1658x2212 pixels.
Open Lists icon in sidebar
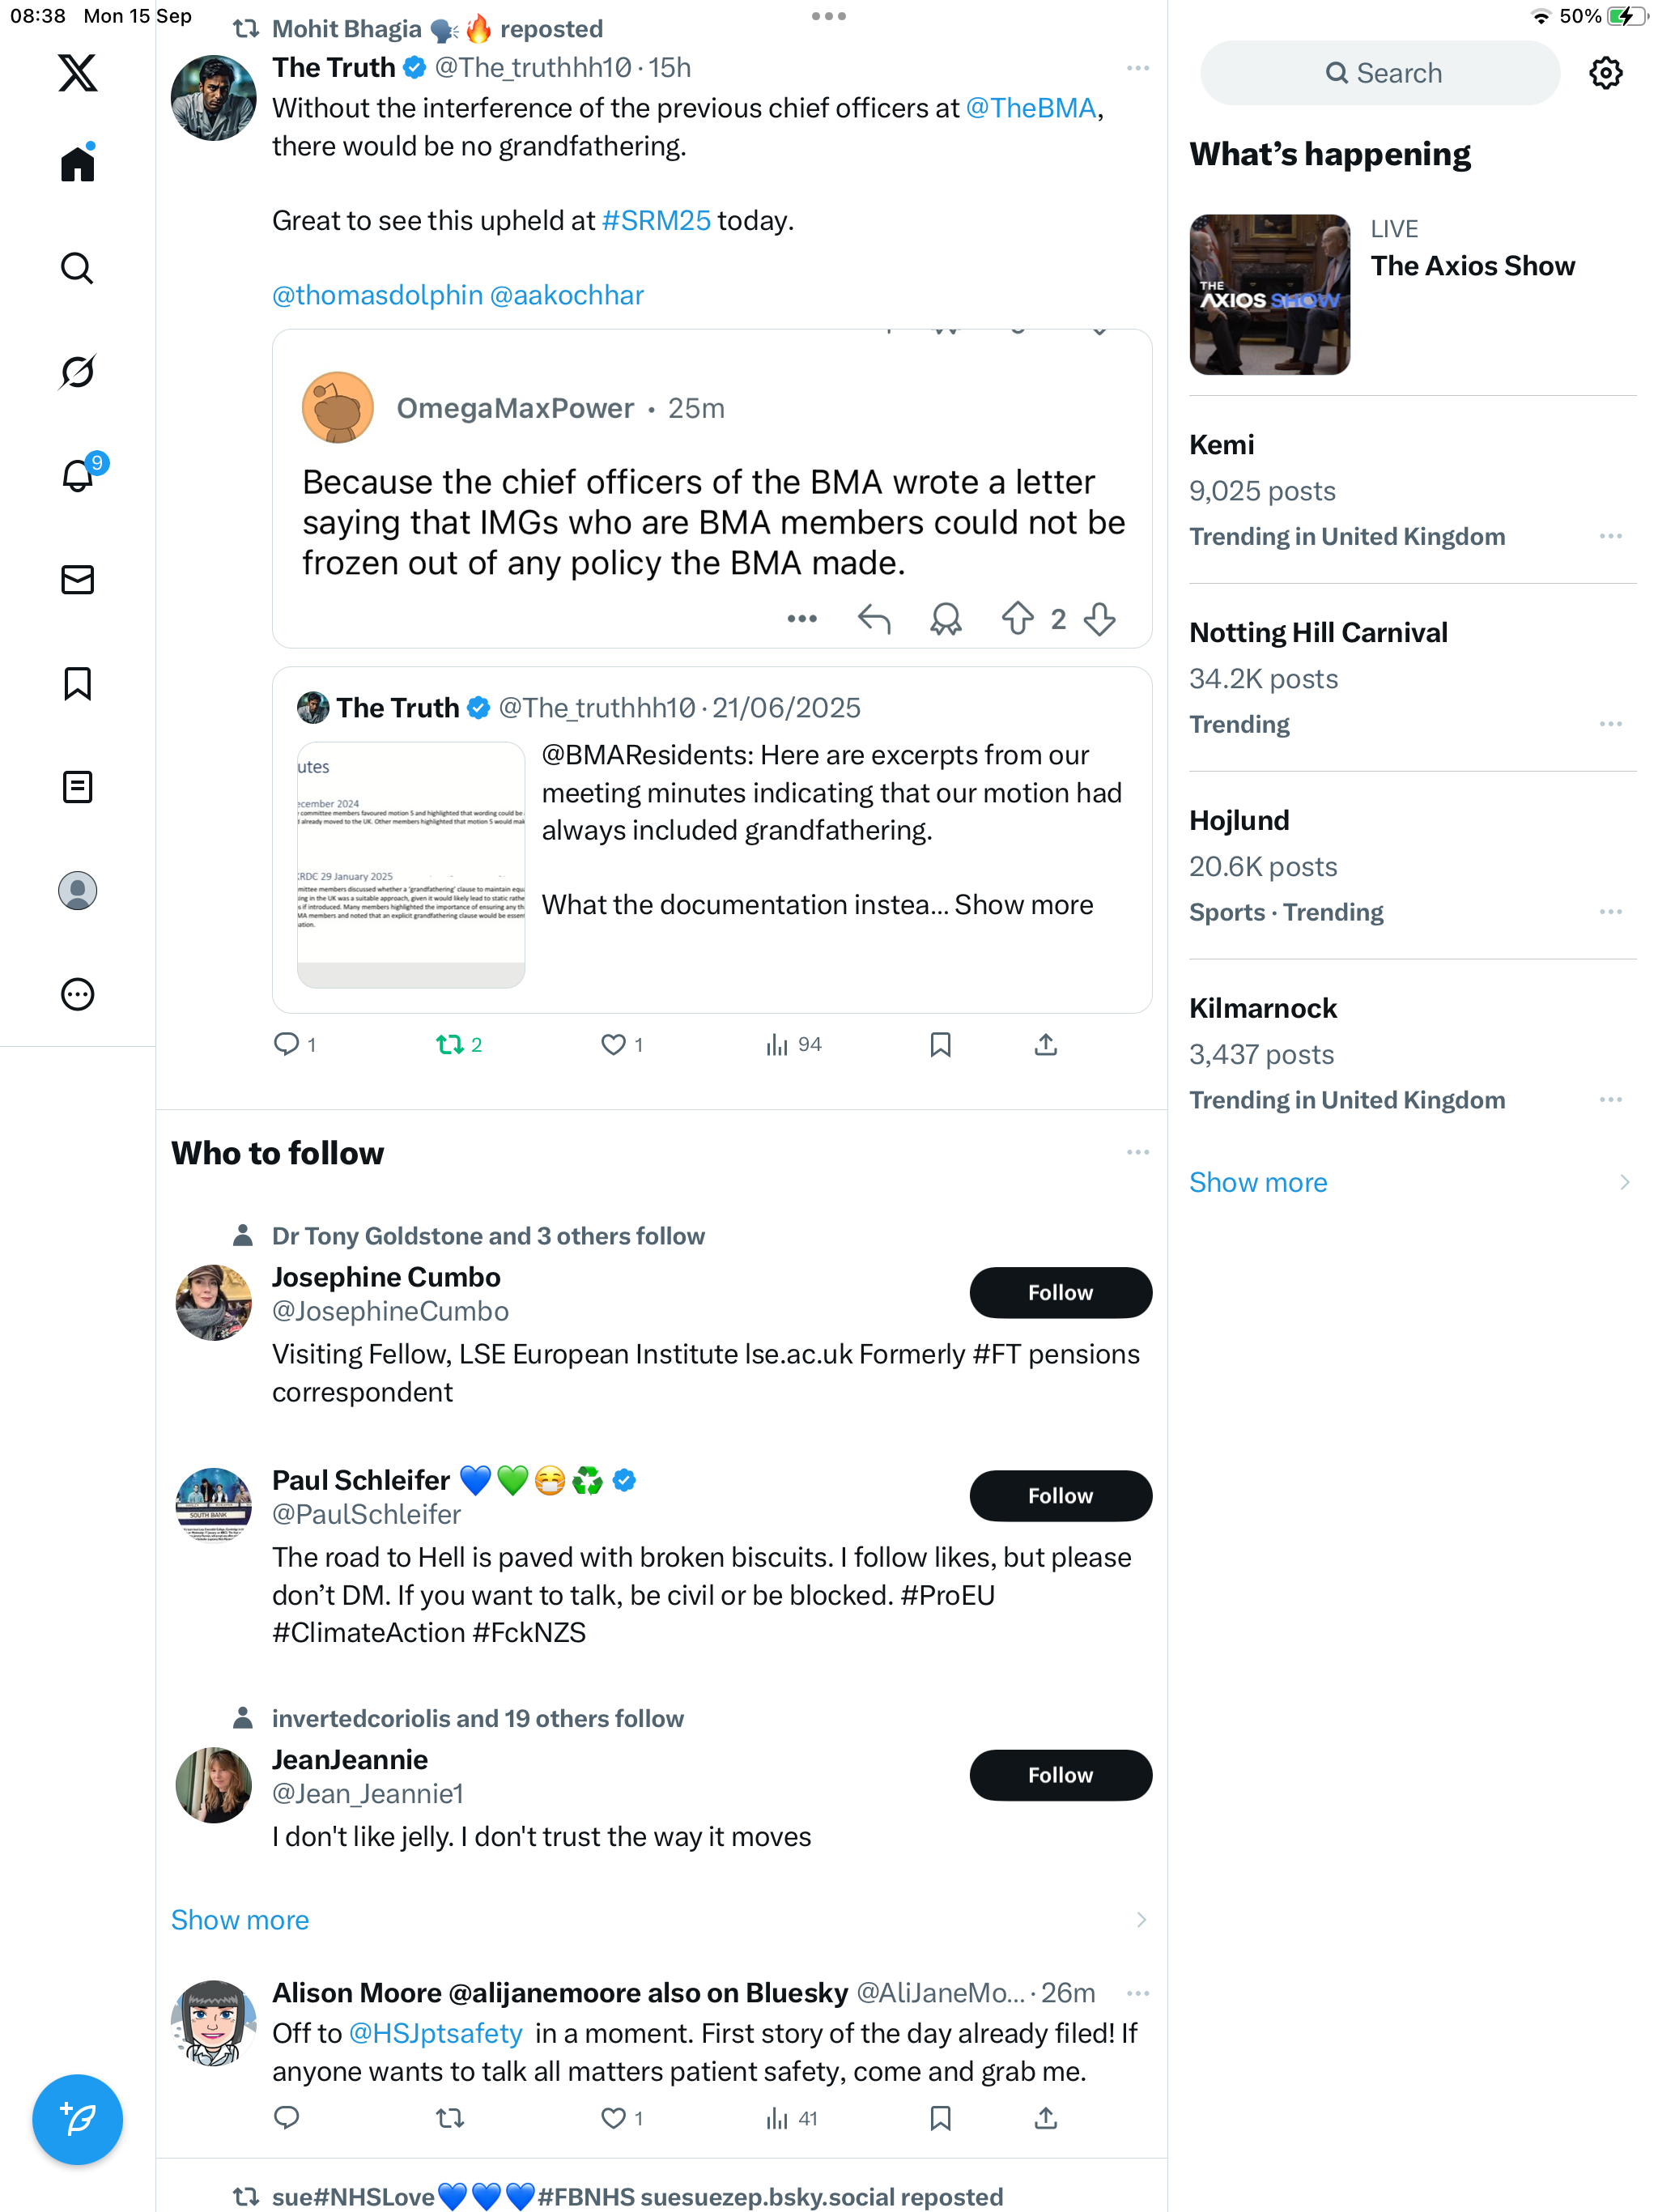coord(77,787)
